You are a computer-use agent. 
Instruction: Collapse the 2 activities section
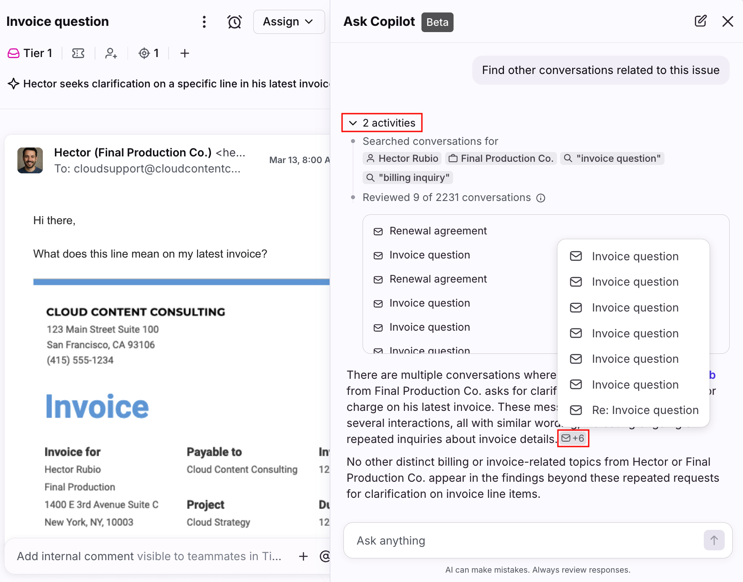(382, 123)
